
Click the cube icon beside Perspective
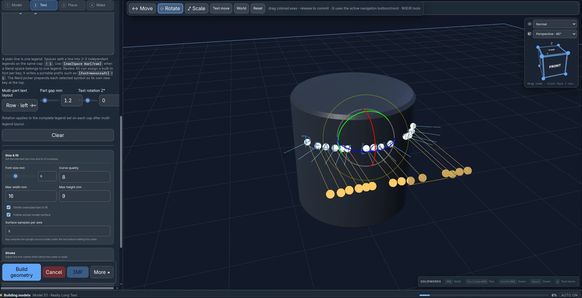coord(530,34)
